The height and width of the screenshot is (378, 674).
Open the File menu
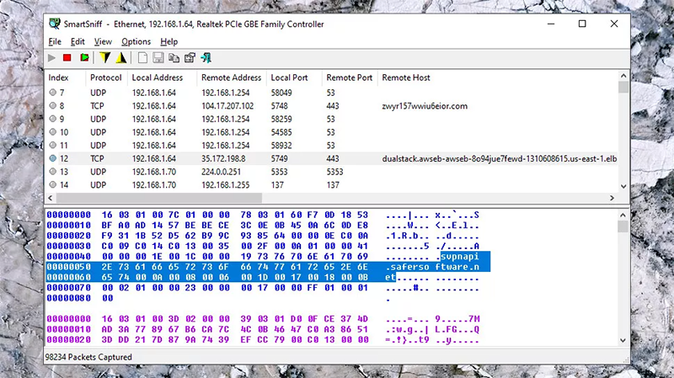click(55, 41)
